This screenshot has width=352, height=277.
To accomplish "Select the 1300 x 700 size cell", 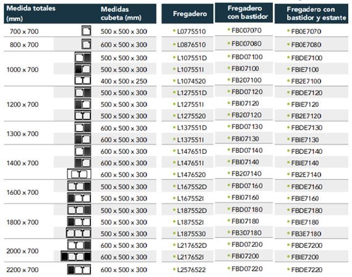I will tap(23, 134).
